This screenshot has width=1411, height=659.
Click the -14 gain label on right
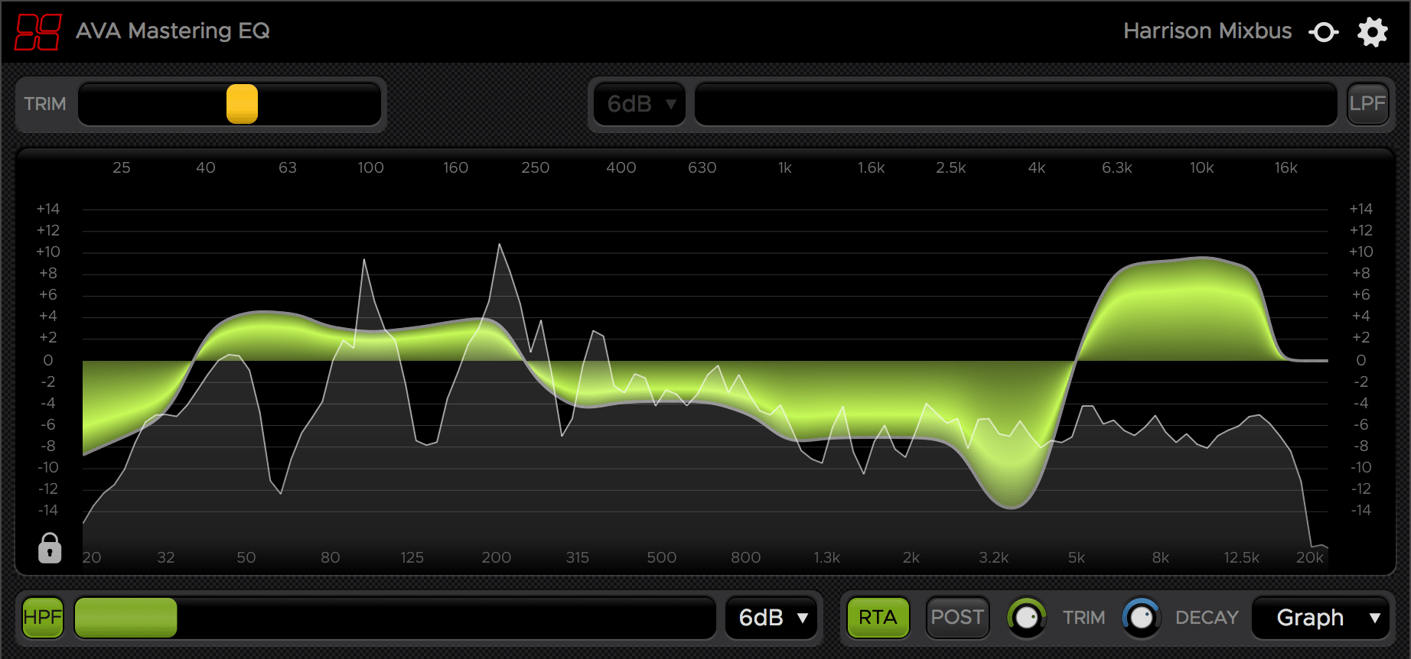coord(1361,510)
